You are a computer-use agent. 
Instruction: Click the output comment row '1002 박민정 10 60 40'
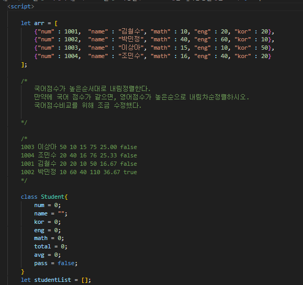(79, 172)
